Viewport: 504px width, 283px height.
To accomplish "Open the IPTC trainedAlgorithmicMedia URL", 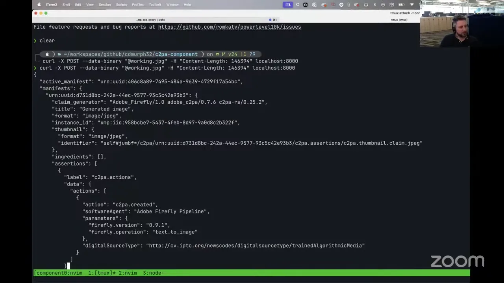I will [x=256, y=246].
